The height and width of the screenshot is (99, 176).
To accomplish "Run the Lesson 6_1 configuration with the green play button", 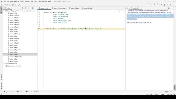I will click(x=161, y=5).
